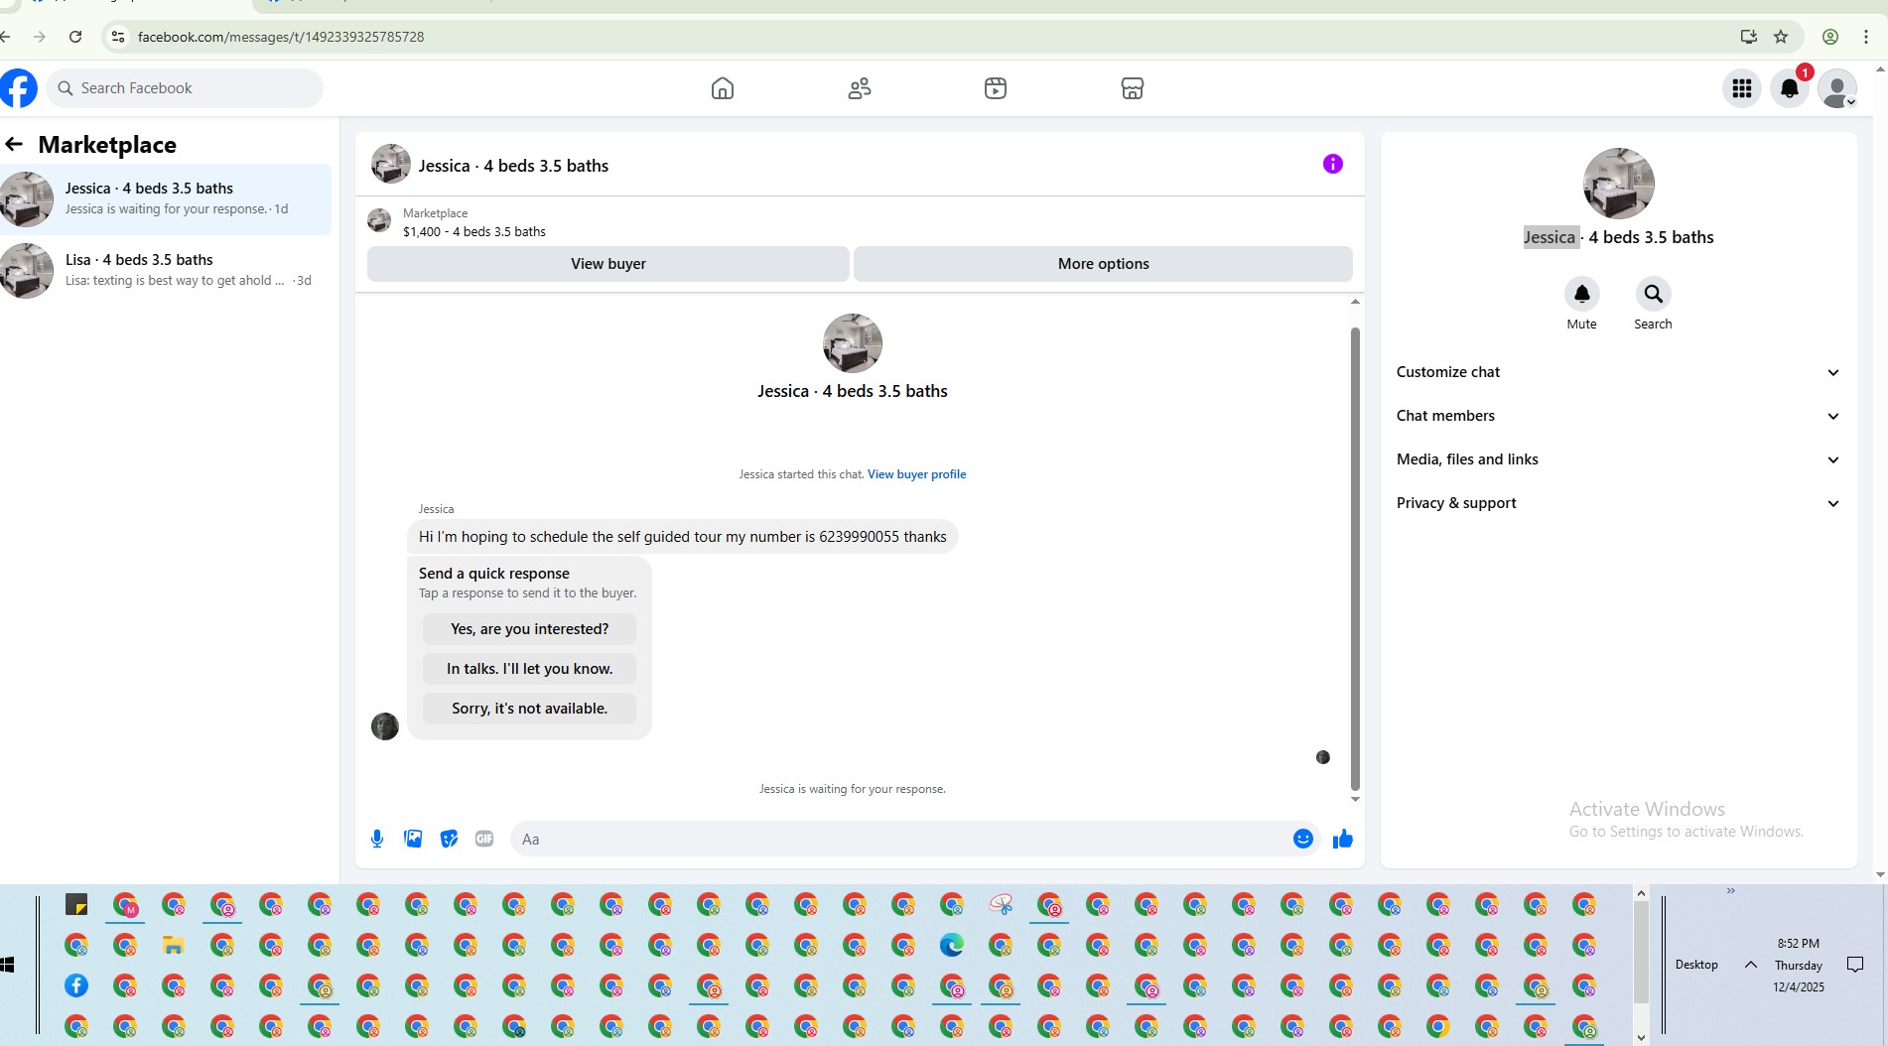The height and width of the screenshot is (1046, 1888).
Task: Open Facebook app icon in taskbar
Action: coord(76,985)
